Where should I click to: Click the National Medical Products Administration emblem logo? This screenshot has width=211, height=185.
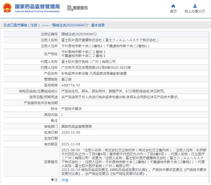7,8
